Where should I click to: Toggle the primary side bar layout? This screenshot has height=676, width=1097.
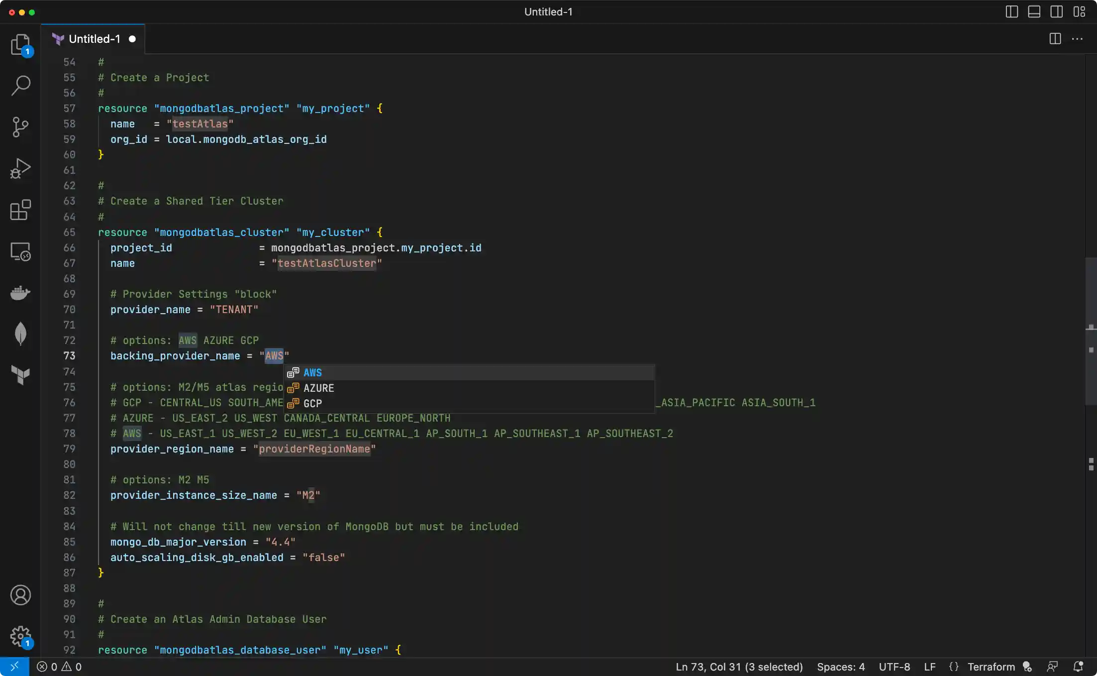[1011, 11]
